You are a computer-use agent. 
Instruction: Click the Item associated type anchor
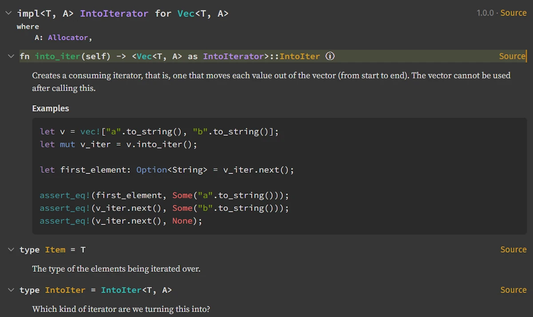tap(55, 250)
